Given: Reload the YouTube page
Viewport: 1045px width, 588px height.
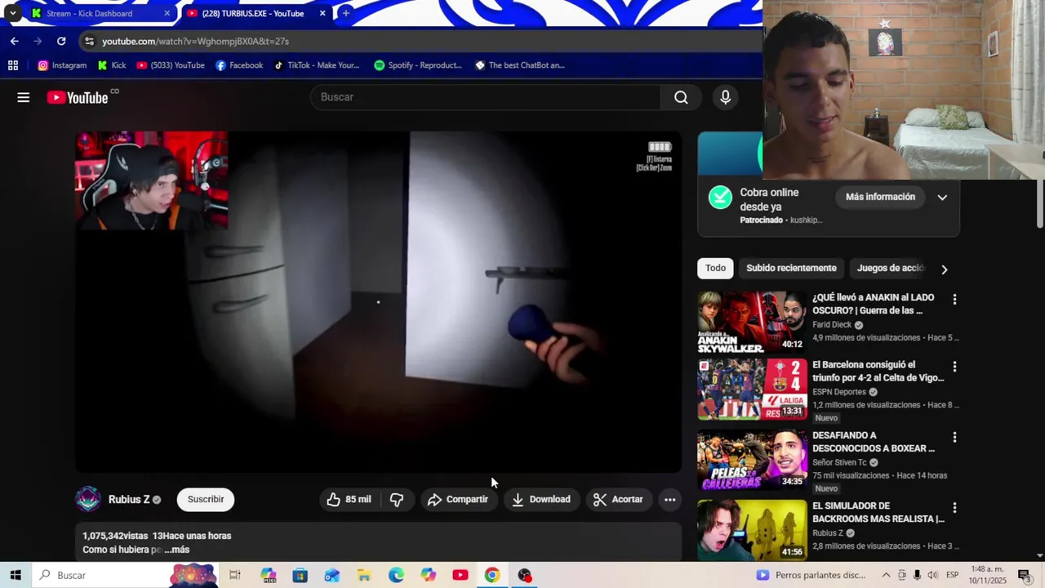Looking at the screenshot, I should (61, 41).
